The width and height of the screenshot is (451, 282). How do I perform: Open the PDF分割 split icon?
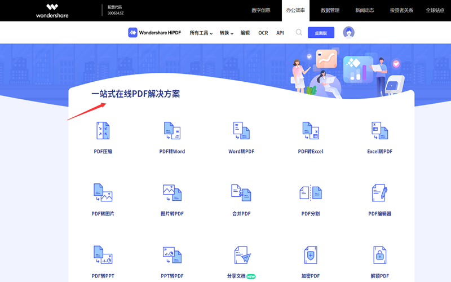pos(311,193)
